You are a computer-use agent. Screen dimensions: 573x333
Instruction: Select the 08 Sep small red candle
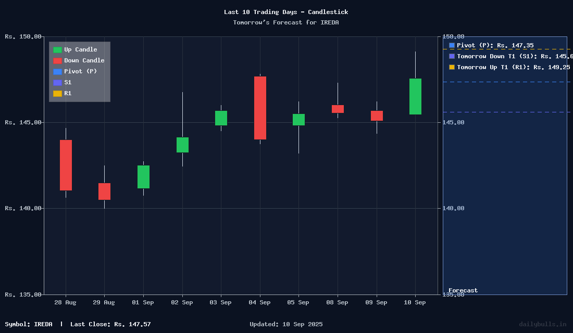point(338,109)
